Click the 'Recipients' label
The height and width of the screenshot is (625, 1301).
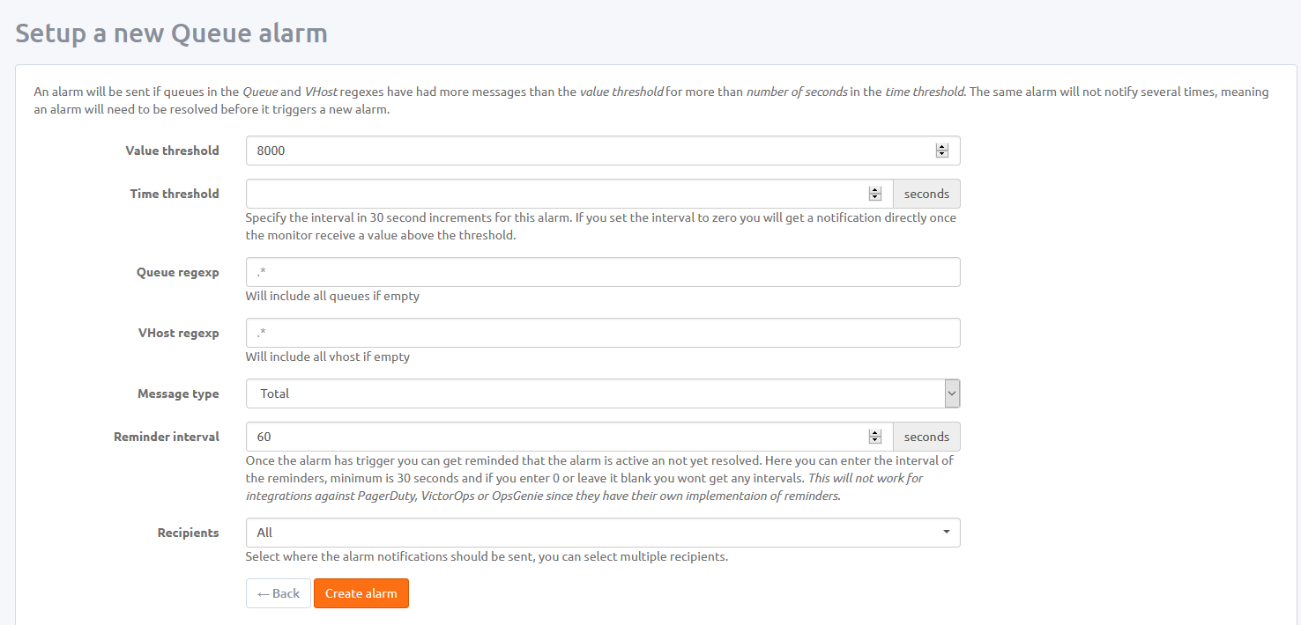tap(189, 533)
